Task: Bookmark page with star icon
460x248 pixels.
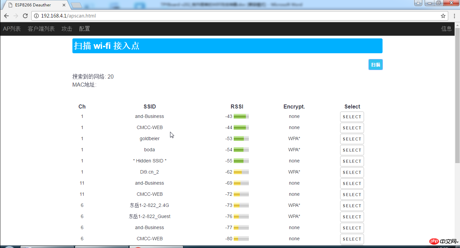Action: (x=443, y=16)
